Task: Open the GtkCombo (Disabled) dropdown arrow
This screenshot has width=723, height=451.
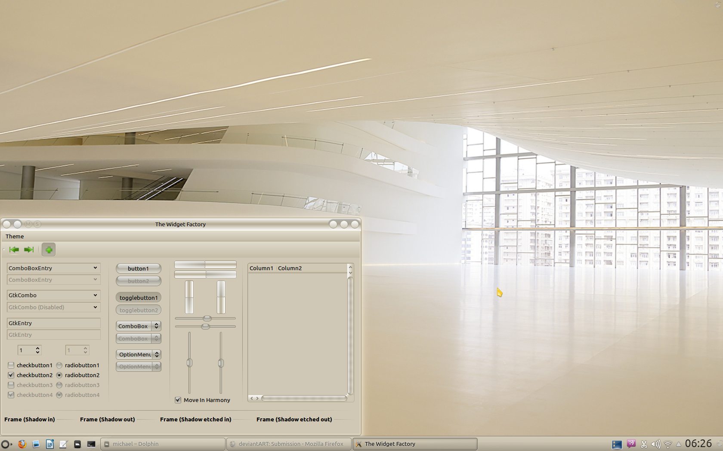Action: tap(95, 307)
